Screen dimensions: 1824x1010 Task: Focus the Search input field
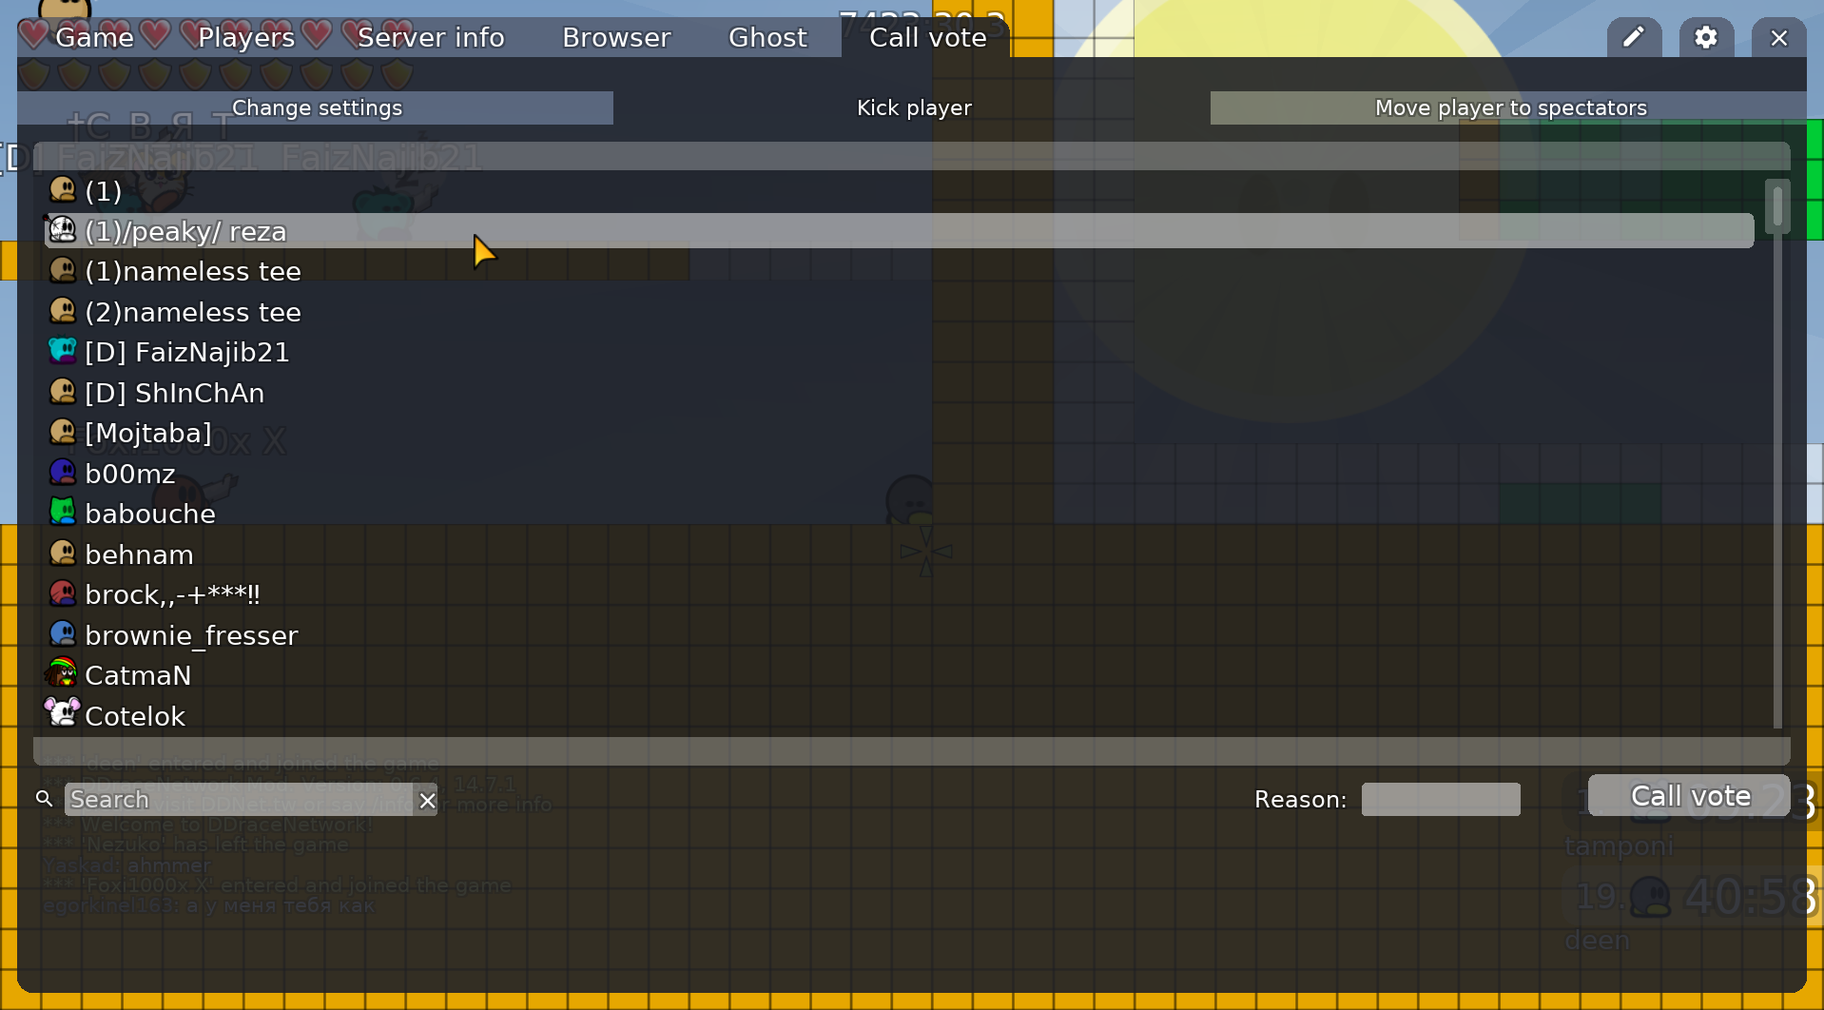pos(240,800)
